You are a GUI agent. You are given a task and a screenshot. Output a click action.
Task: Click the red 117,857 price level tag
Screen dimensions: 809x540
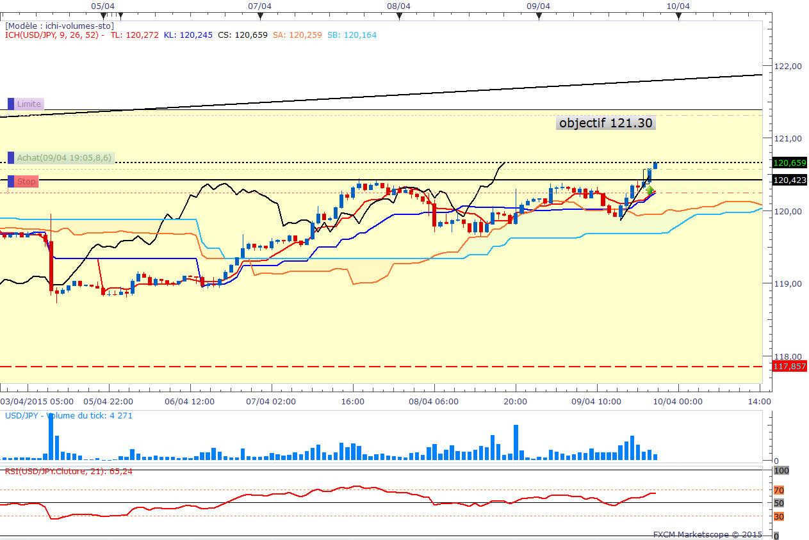[790, 367]
